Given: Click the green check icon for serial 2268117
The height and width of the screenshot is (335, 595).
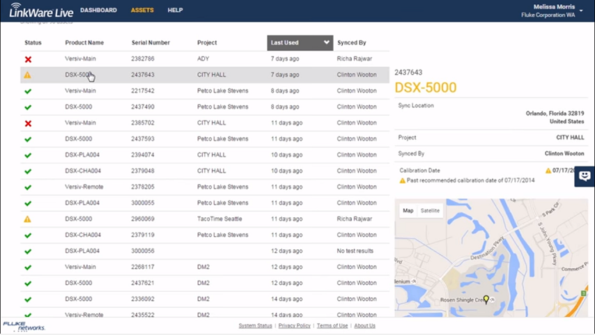Looking at the screenshot, I should 28,267.
